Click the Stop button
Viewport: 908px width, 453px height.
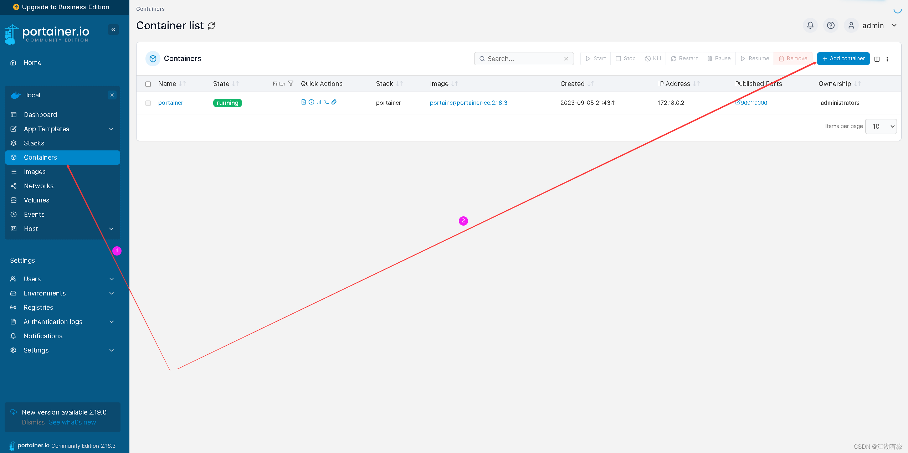pyautogui.click(x=625, y=58)
